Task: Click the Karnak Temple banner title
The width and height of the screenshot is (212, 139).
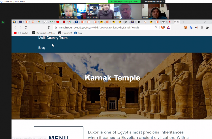Action: 112,78
